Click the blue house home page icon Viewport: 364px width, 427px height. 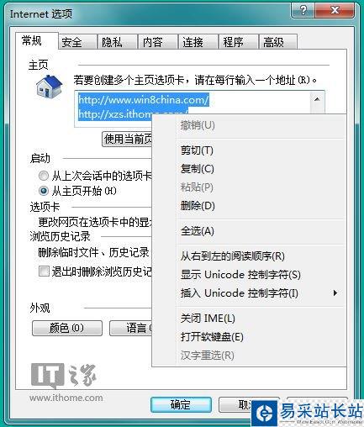coord(49,87)
